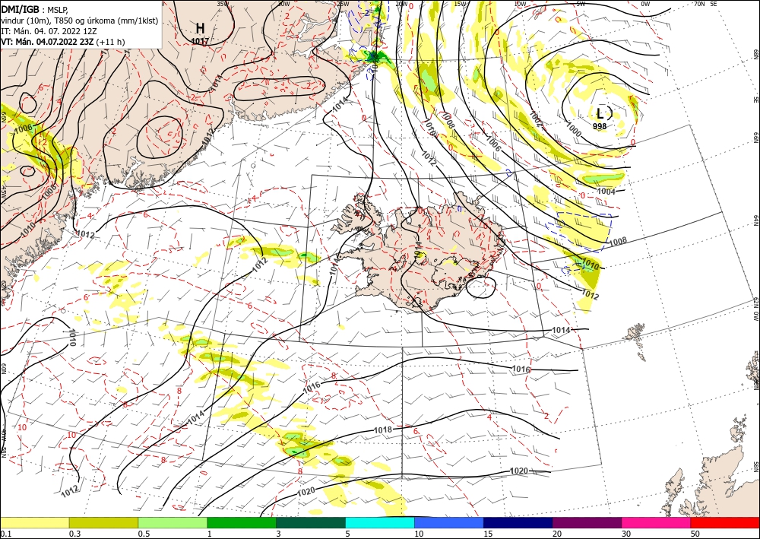760x539 pixels.
Task: Click the "998" low pressure value
Action: [x=600, y=126]
